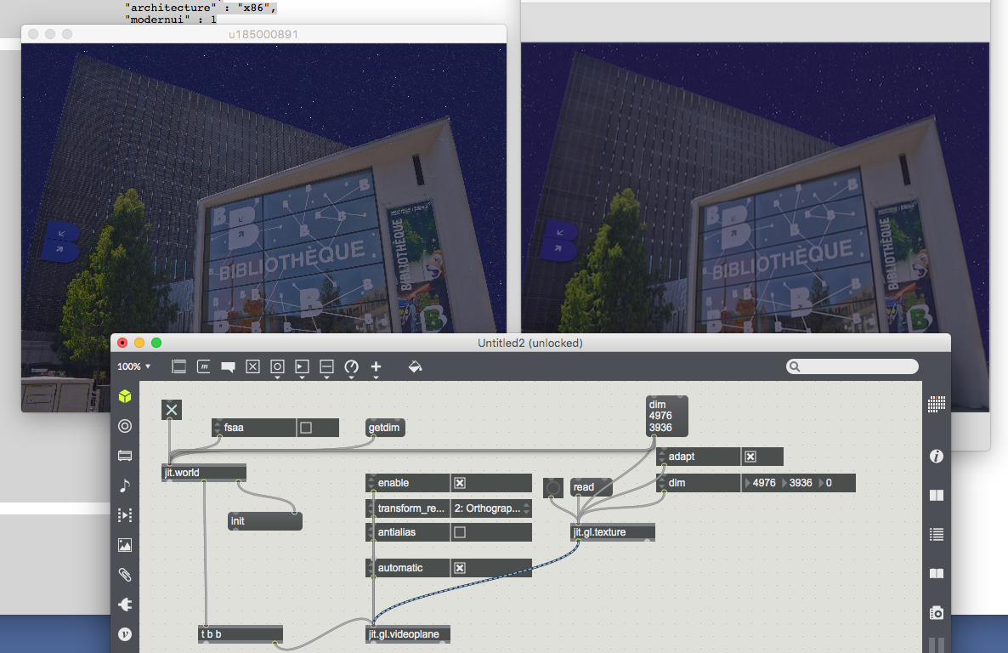
Task: Open the adapt attribute selector arrows
Action: [661, 457]
